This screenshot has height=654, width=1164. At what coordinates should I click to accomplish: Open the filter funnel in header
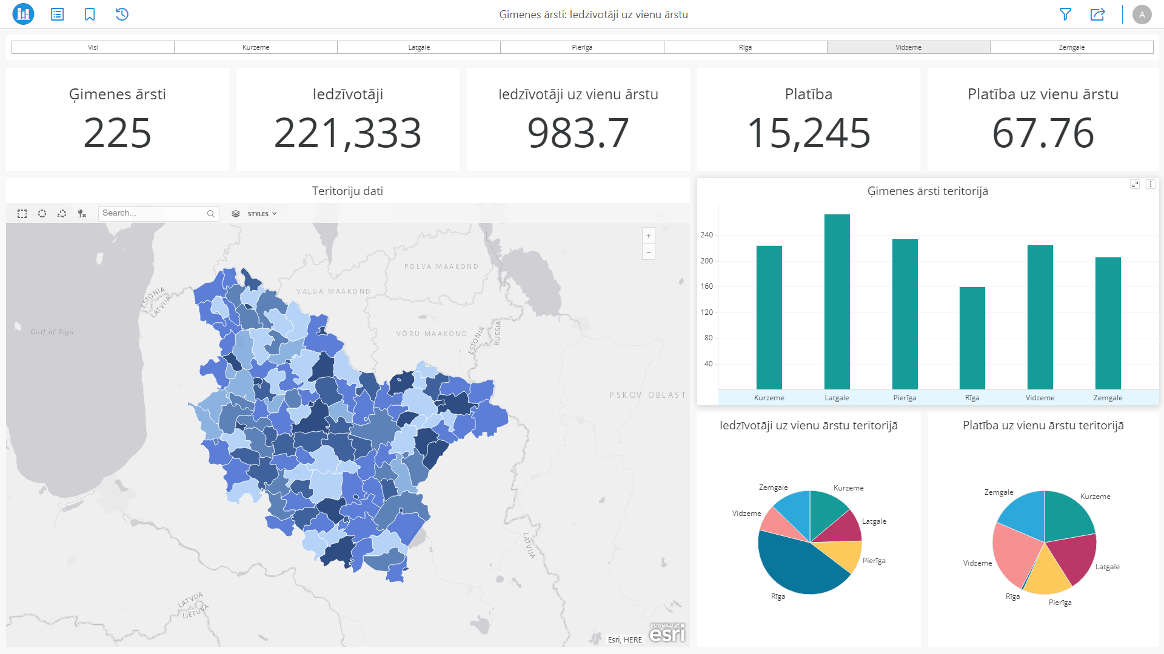(x=1065, y=15)
